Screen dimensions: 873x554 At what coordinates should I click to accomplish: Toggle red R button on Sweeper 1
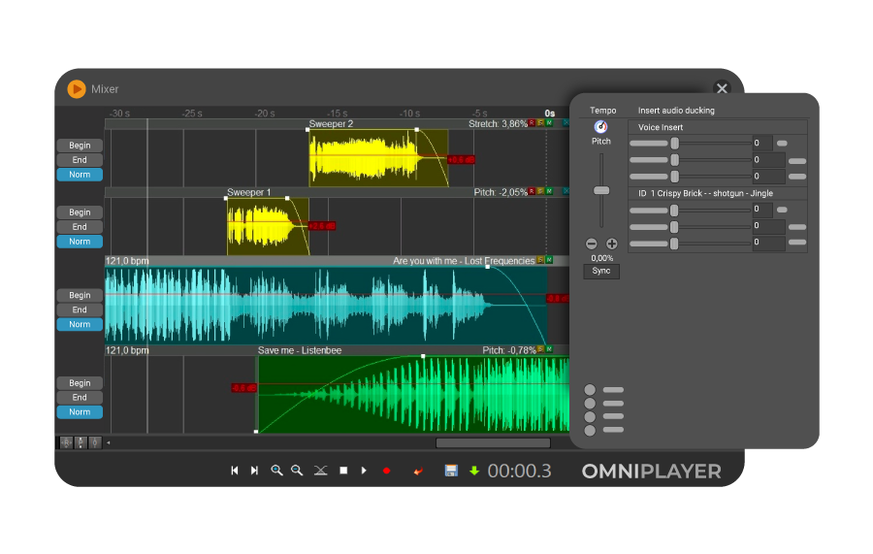532,191
